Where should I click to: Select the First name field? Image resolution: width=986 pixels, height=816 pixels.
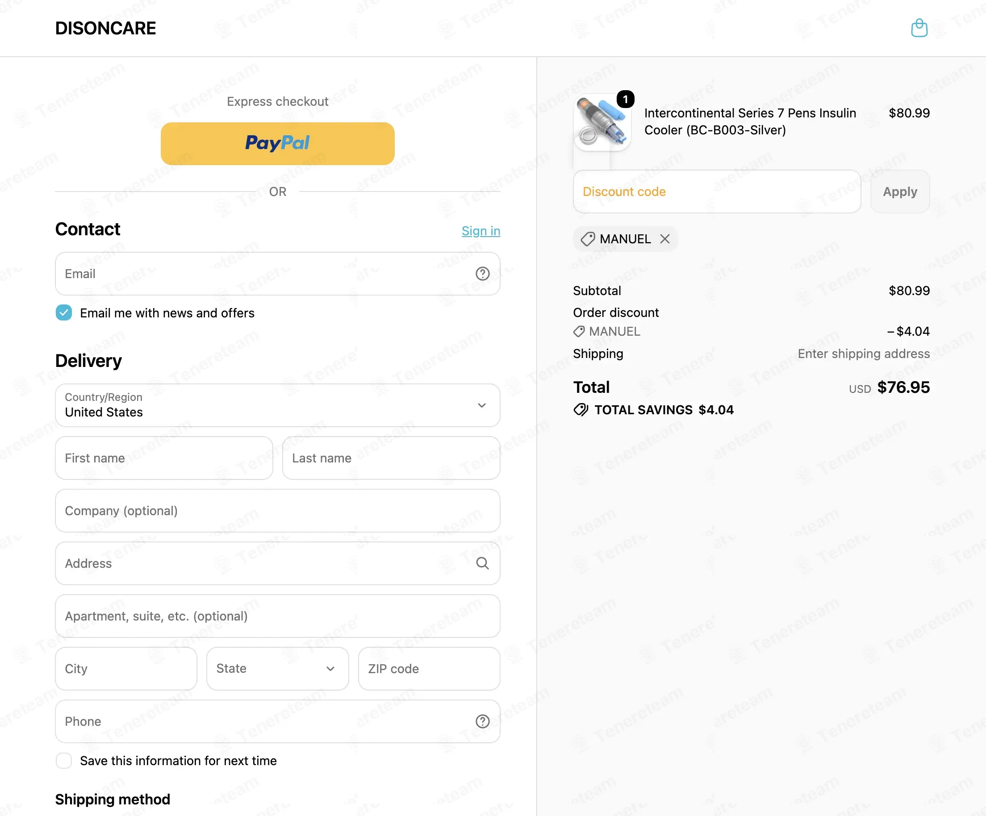pos(164,458)
